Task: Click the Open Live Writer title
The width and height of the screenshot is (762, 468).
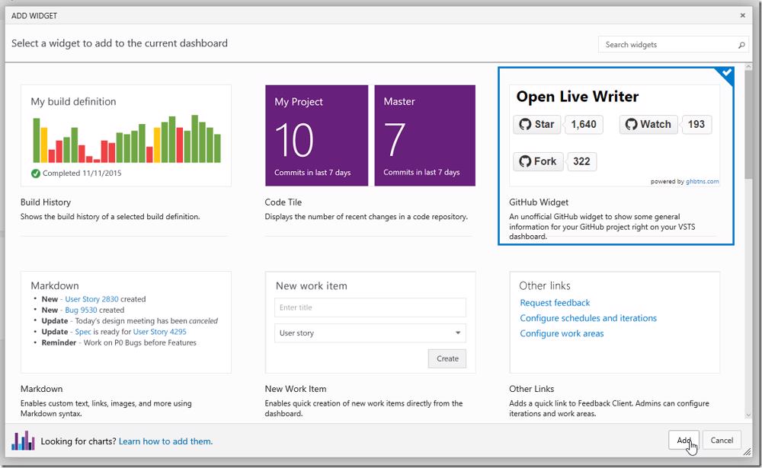Action: [x=578, y=97]
